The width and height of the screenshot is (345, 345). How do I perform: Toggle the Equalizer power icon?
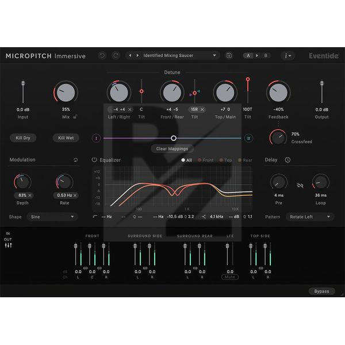tap(94, 160)
